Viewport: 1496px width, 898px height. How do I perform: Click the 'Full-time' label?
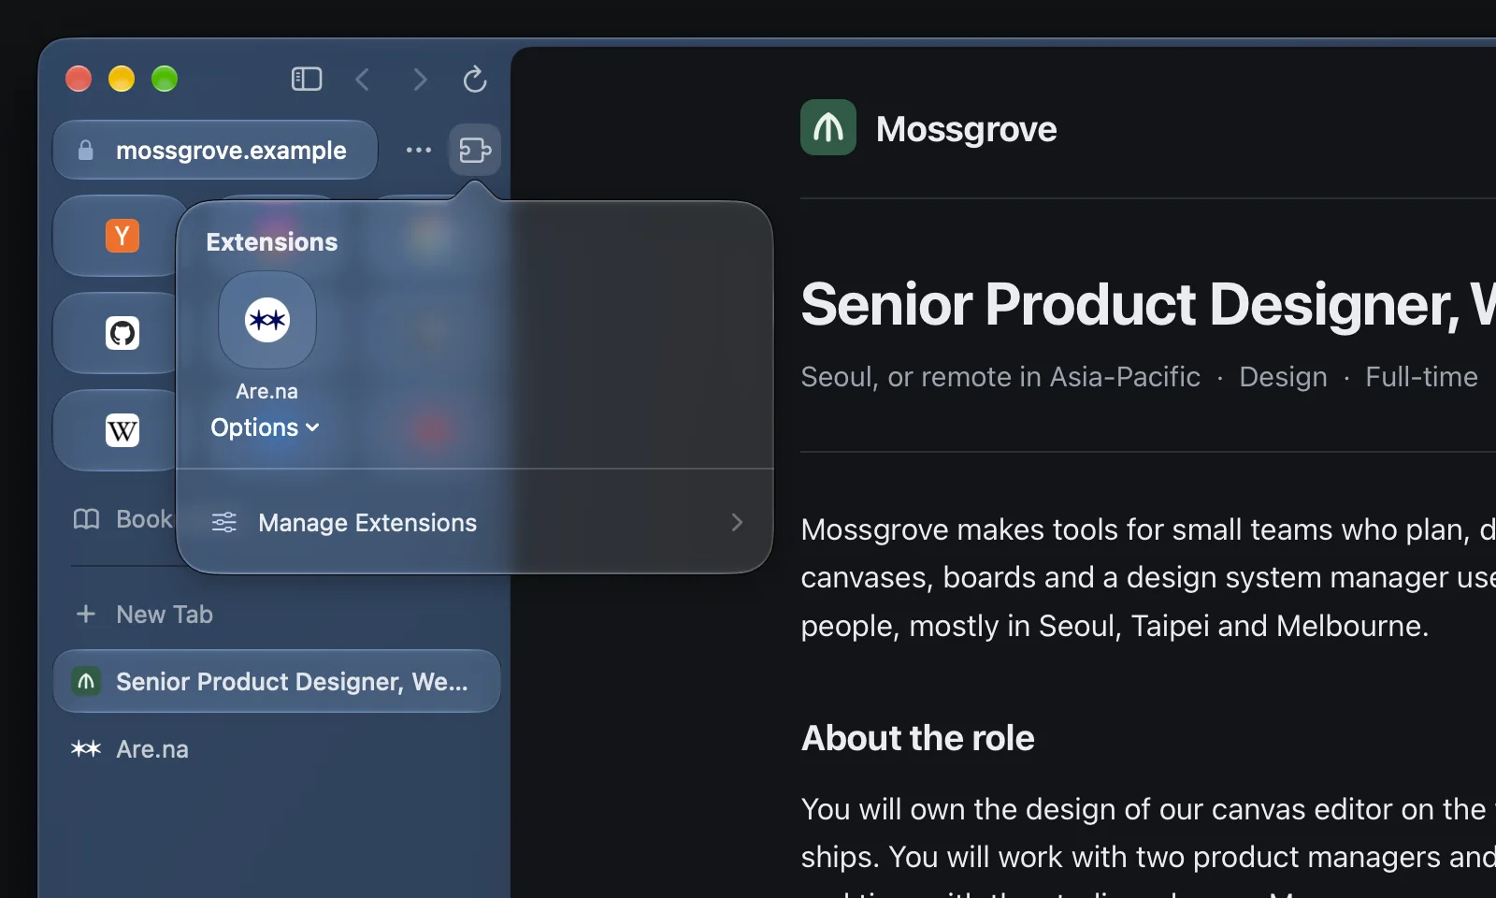(x=1421, y=377)
